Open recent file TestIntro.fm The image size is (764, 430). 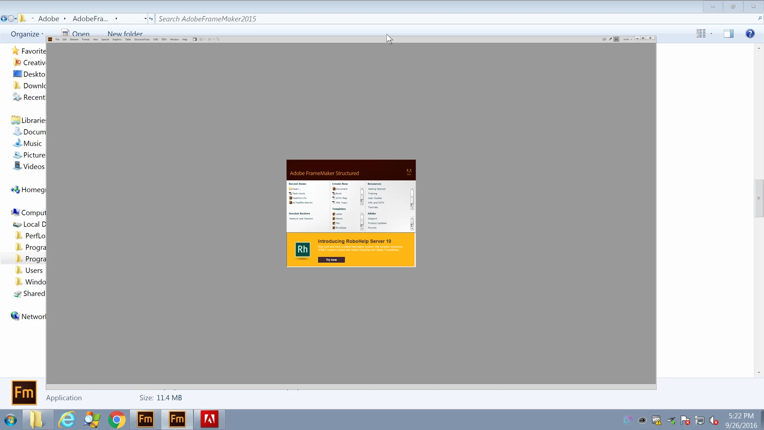tap(299, 198)
